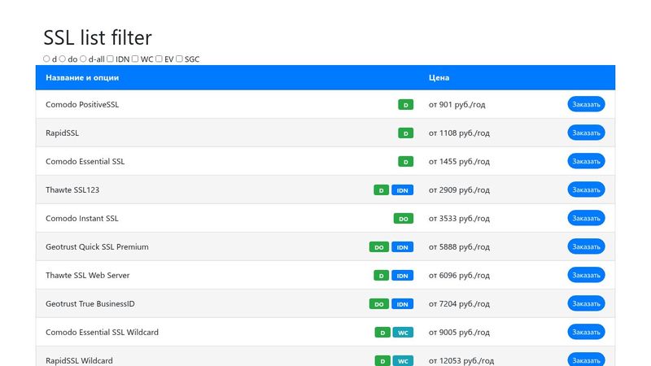This screenshot has height=366, width=651.
Task: Order Geotrust Quick SSL Premium
Action: [x=586, y=246]
